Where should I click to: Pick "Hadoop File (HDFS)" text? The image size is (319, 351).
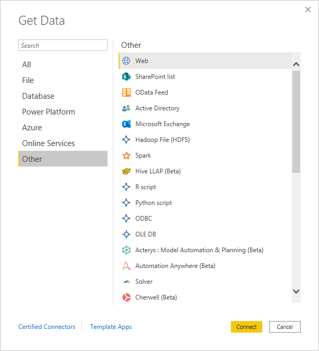point(163,140)
